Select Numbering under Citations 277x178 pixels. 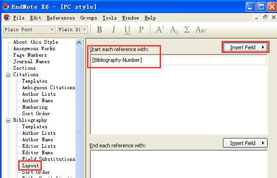35,107
